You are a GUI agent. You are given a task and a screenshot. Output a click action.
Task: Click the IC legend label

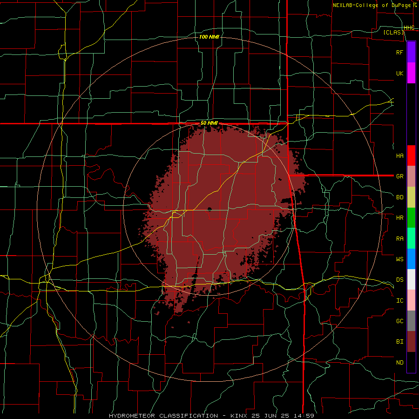[399, 301]
